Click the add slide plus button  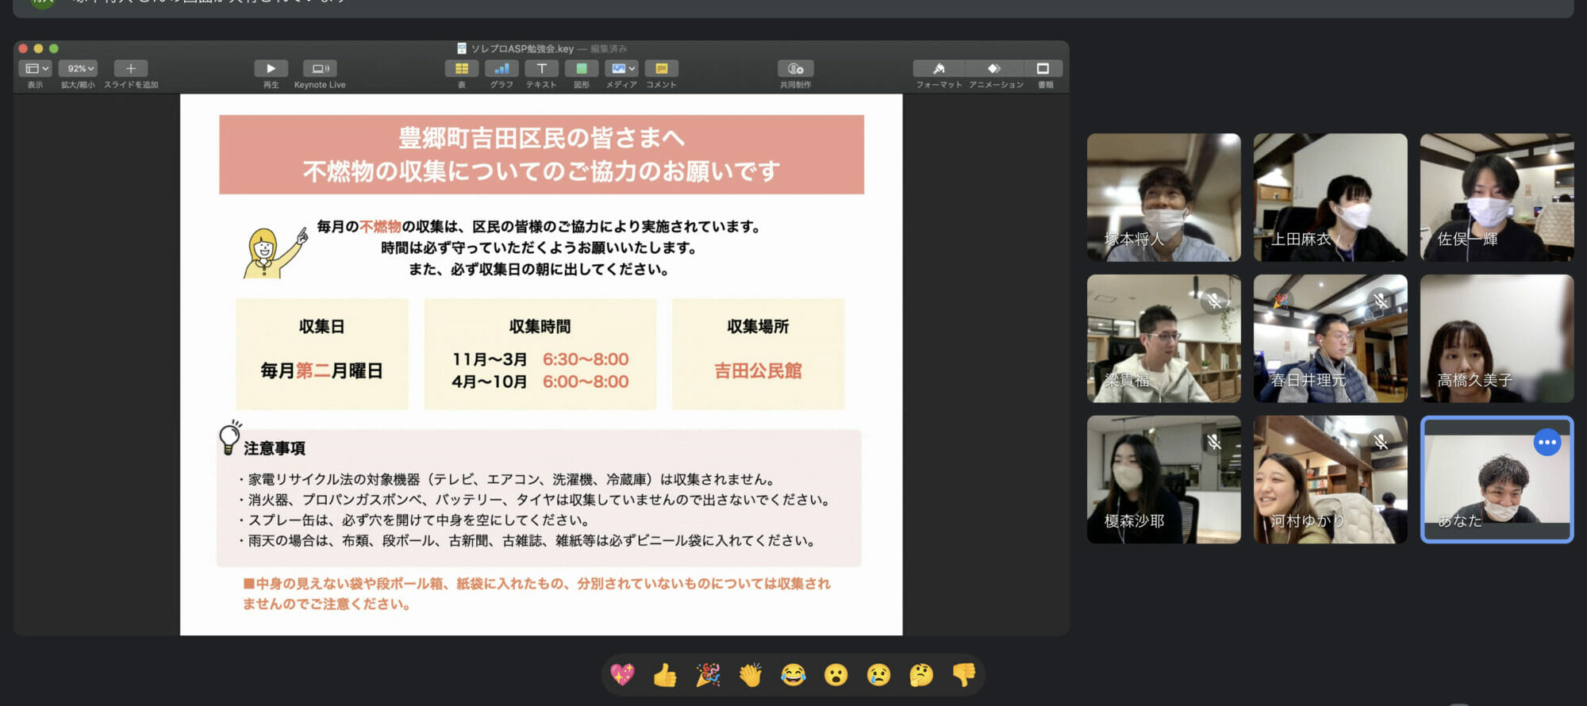click(x=131, y=69)
